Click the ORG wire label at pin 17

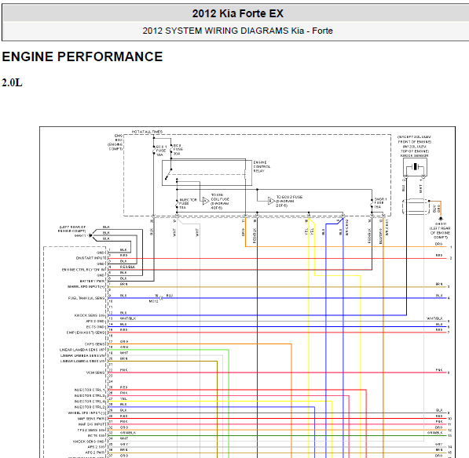124,341
